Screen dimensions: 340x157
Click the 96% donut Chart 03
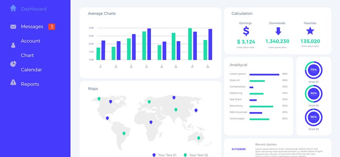pos(314,117)
